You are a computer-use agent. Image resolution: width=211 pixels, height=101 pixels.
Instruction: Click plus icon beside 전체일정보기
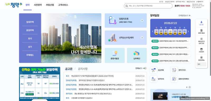point(190,16)
